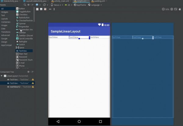Select the pan hand tool
The width and height of the screenshot is (183, 126).
pyautogui.click(x=180, y=9)
